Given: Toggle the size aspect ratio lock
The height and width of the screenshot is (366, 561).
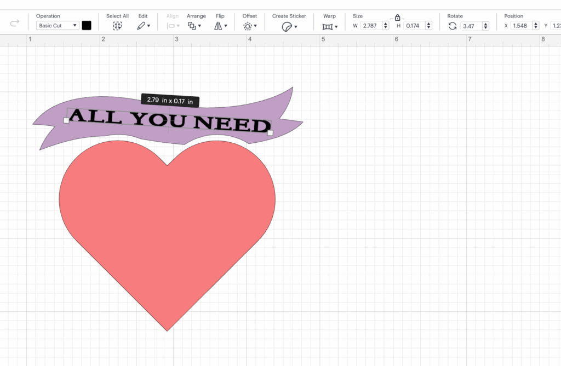Looking at the screenshot, I should [x=397, y=18].
